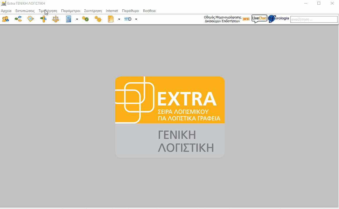Open the clipboard notes toolbar icon
339x209 pixels.
tap(31, 19)
